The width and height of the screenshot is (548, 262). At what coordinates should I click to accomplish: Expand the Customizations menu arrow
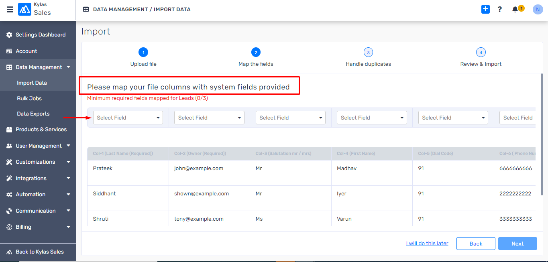69,162
